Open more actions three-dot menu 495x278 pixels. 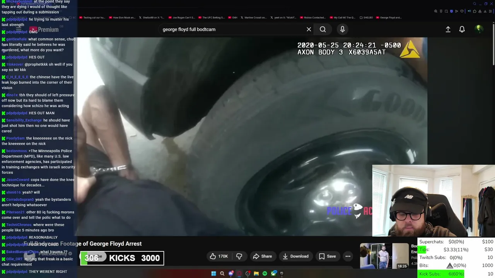coord(348,256)
